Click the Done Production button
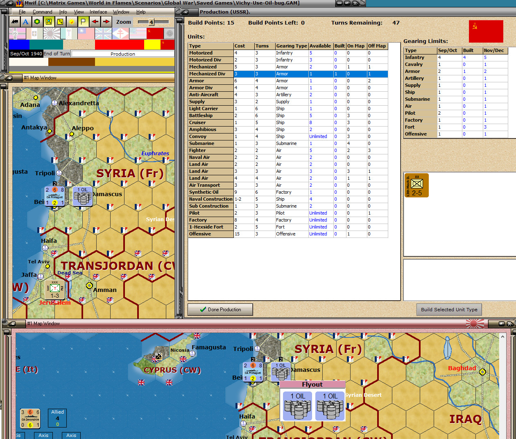 click(220, 310)
